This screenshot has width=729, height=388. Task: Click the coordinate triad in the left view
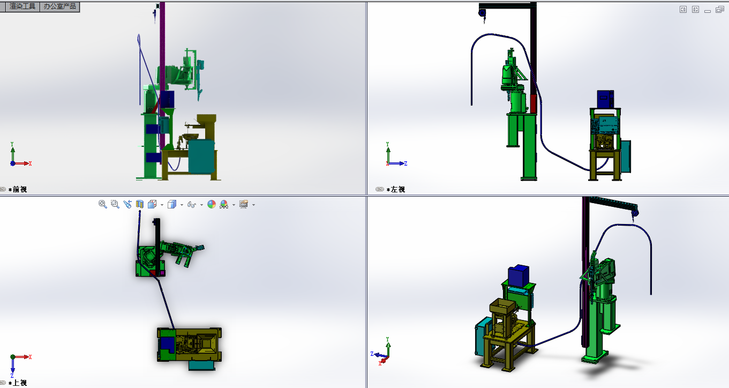pyautogui.click(x=396, y=155)
